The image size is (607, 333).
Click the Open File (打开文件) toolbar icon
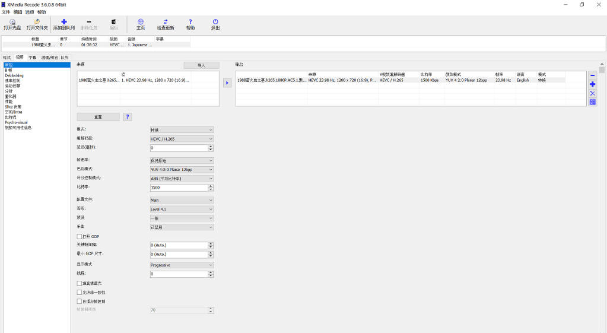point(37,22)
